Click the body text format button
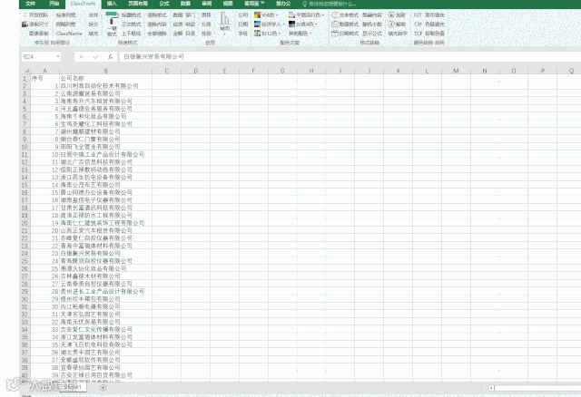The width and height of the screenshot is (581, 397). click(x=131, y=24)
